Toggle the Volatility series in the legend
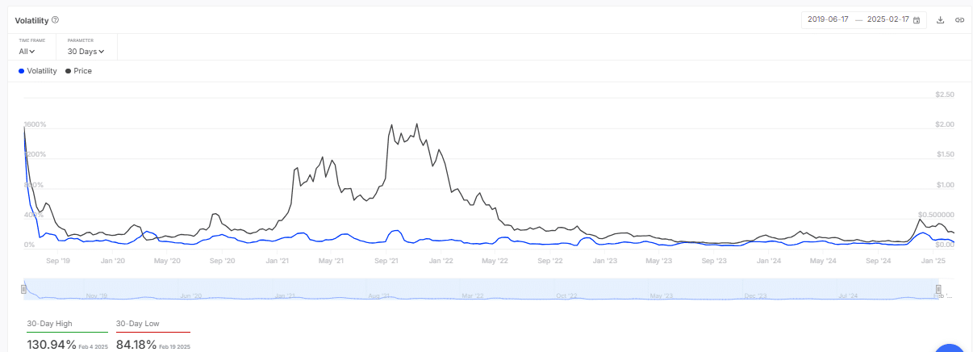Screen dimensions: 973x352 coord(38,71)
